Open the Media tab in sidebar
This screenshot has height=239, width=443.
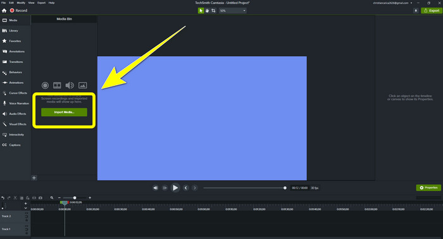click(x=15, y=20)
